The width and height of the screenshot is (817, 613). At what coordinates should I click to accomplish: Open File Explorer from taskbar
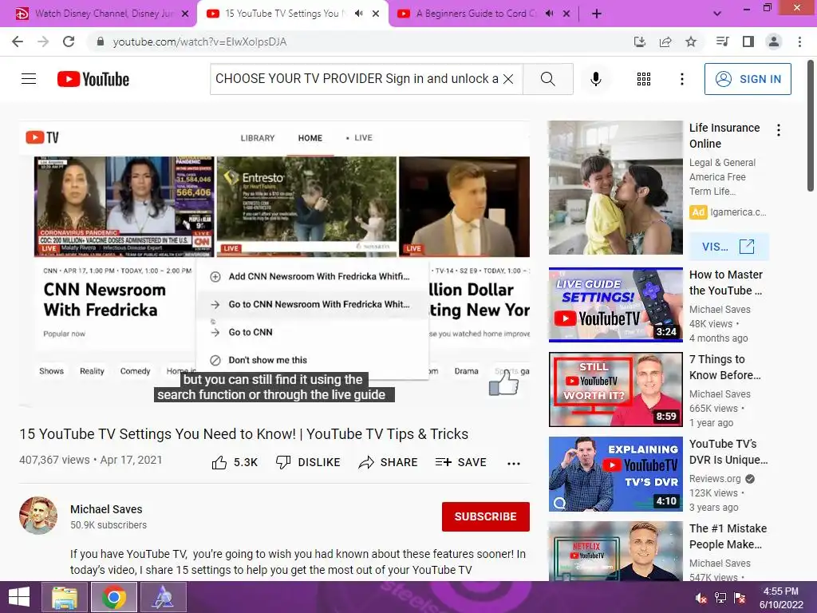[x=65, y=597]
